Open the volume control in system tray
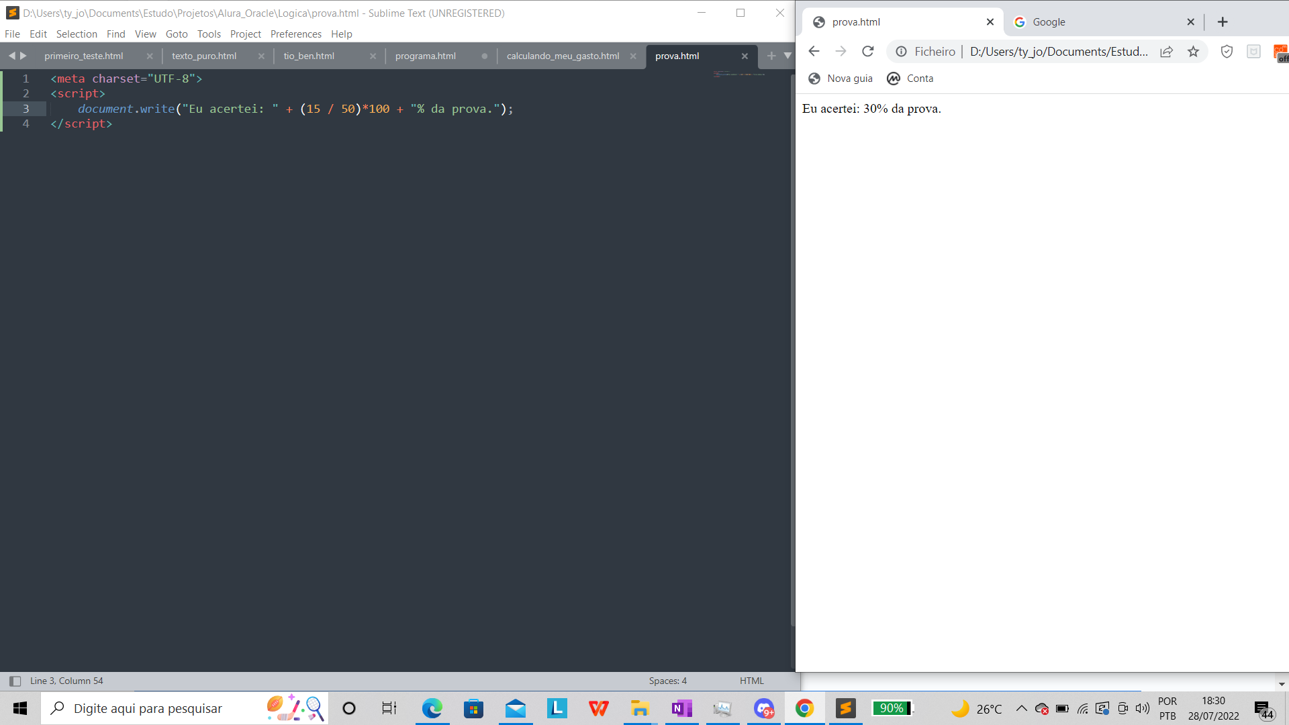1289x725 pixels. (x=1142, y=708)
